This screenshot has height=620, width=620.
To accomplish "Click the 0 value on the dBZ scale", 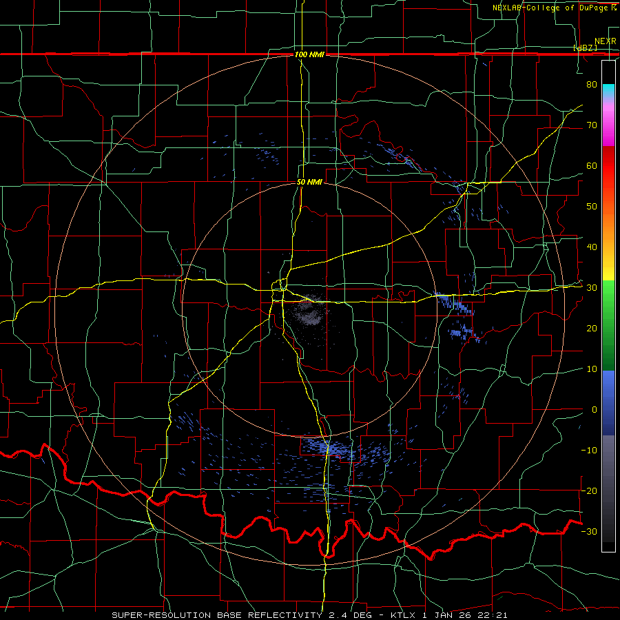I will click(595, 410).
